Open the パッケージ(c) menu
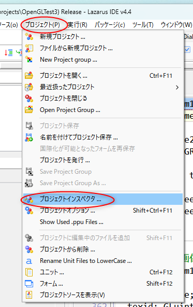 tap(110, 25)
